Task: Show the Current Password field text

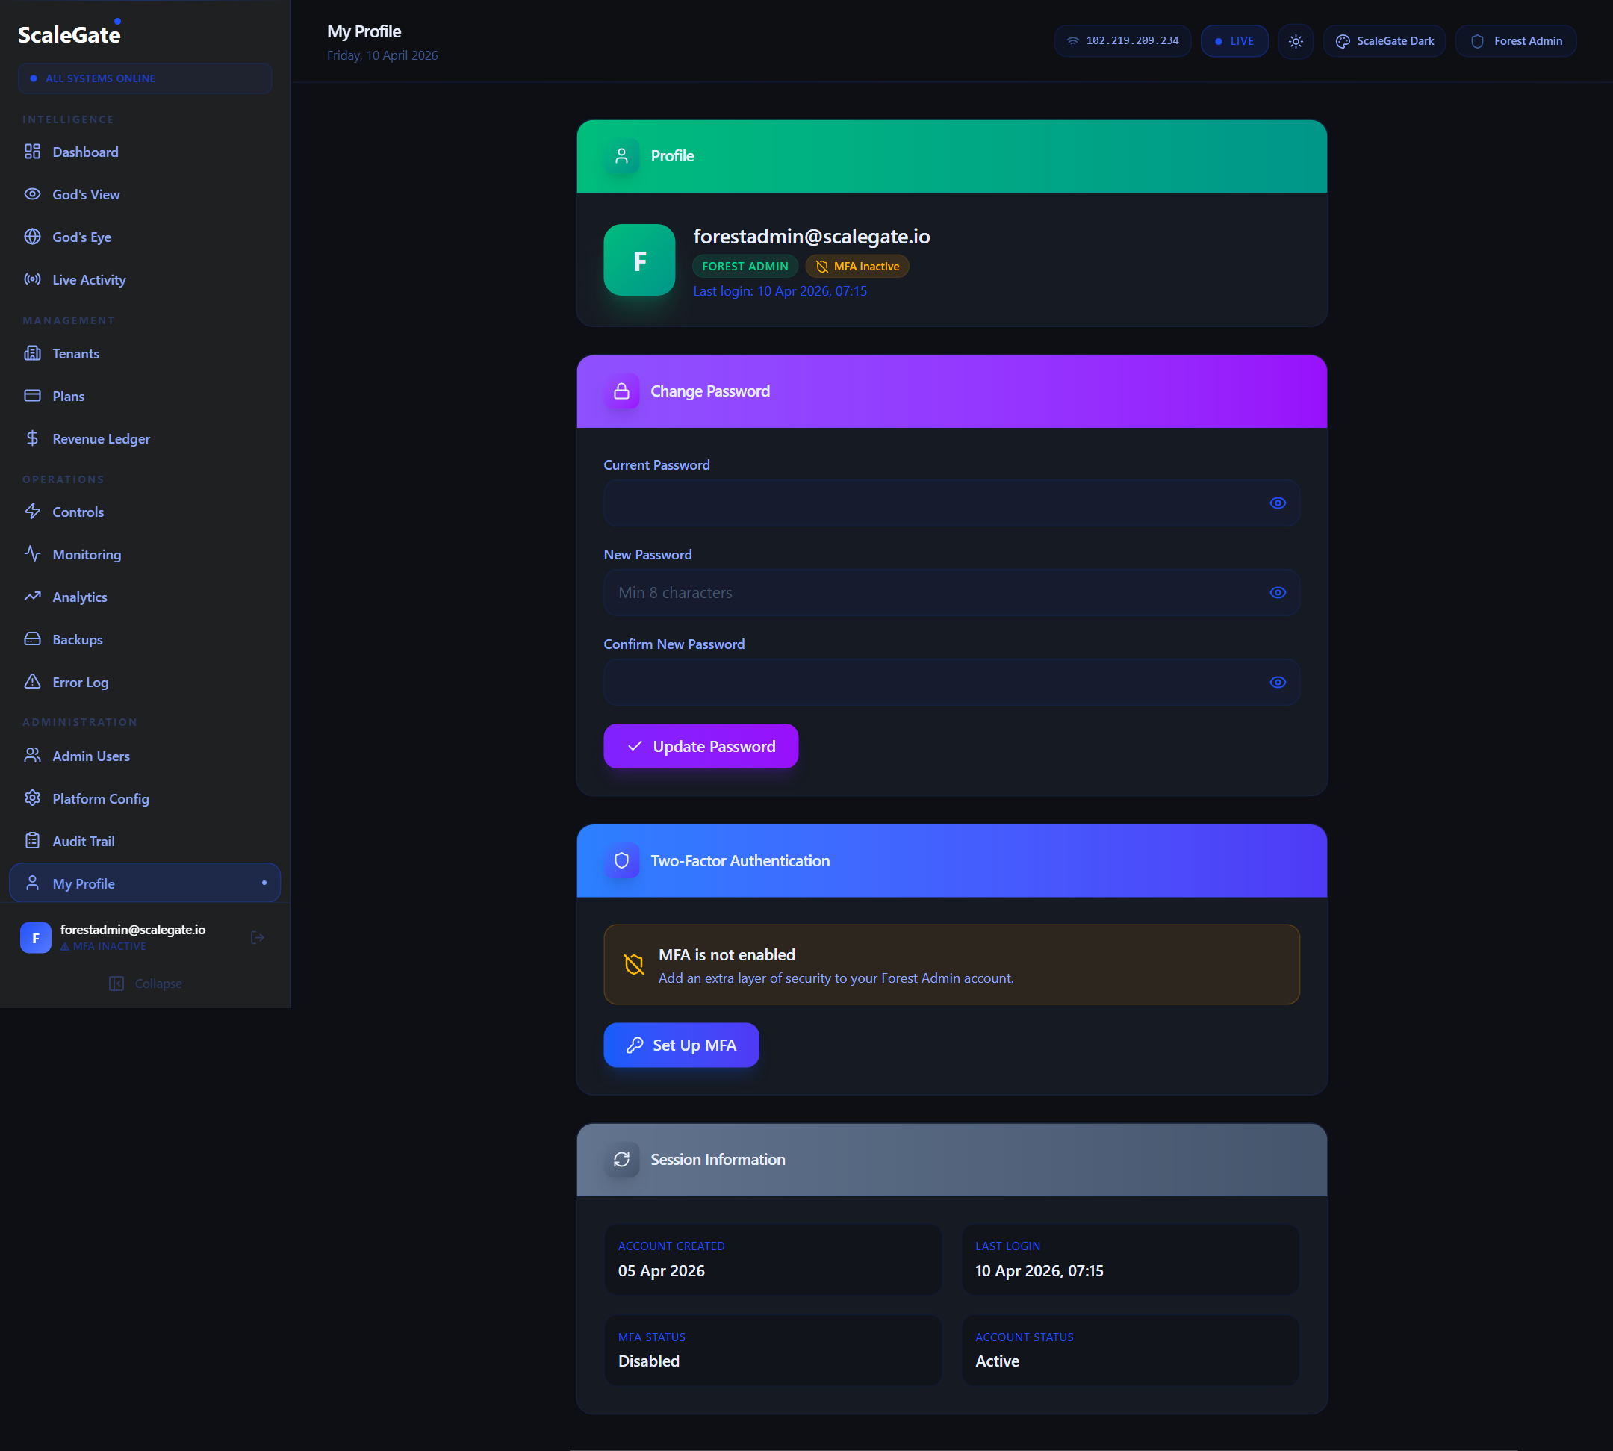Action: pos(1277,503)
